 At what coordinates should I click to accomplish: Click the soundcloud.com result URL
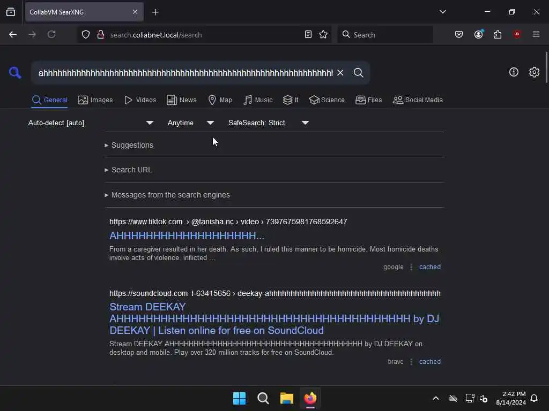(x=275, y=294)
